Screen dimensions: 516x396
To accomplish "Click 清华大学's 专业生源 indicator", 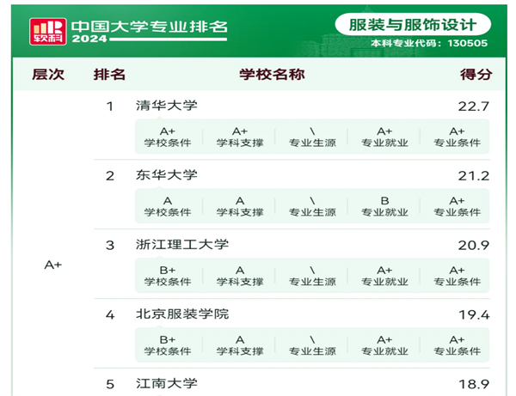I will coord(312,137).
